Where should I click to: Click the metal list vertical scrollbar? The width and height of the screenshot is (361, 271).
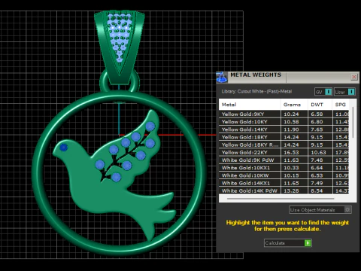[353, 122]
